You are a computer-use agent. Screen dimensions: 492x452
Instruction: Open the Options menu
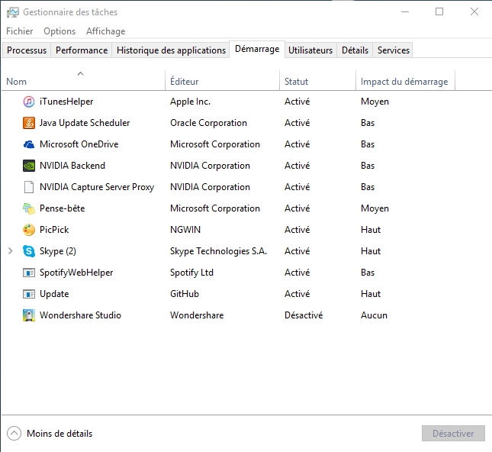click(59, 31)
